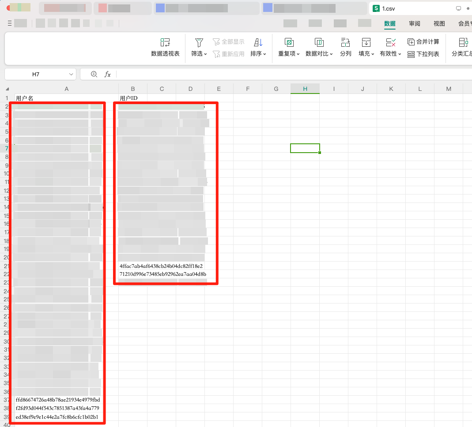Click the cell starting with f2fd93d0
This screenshot has height=427, width=472.
57,408
